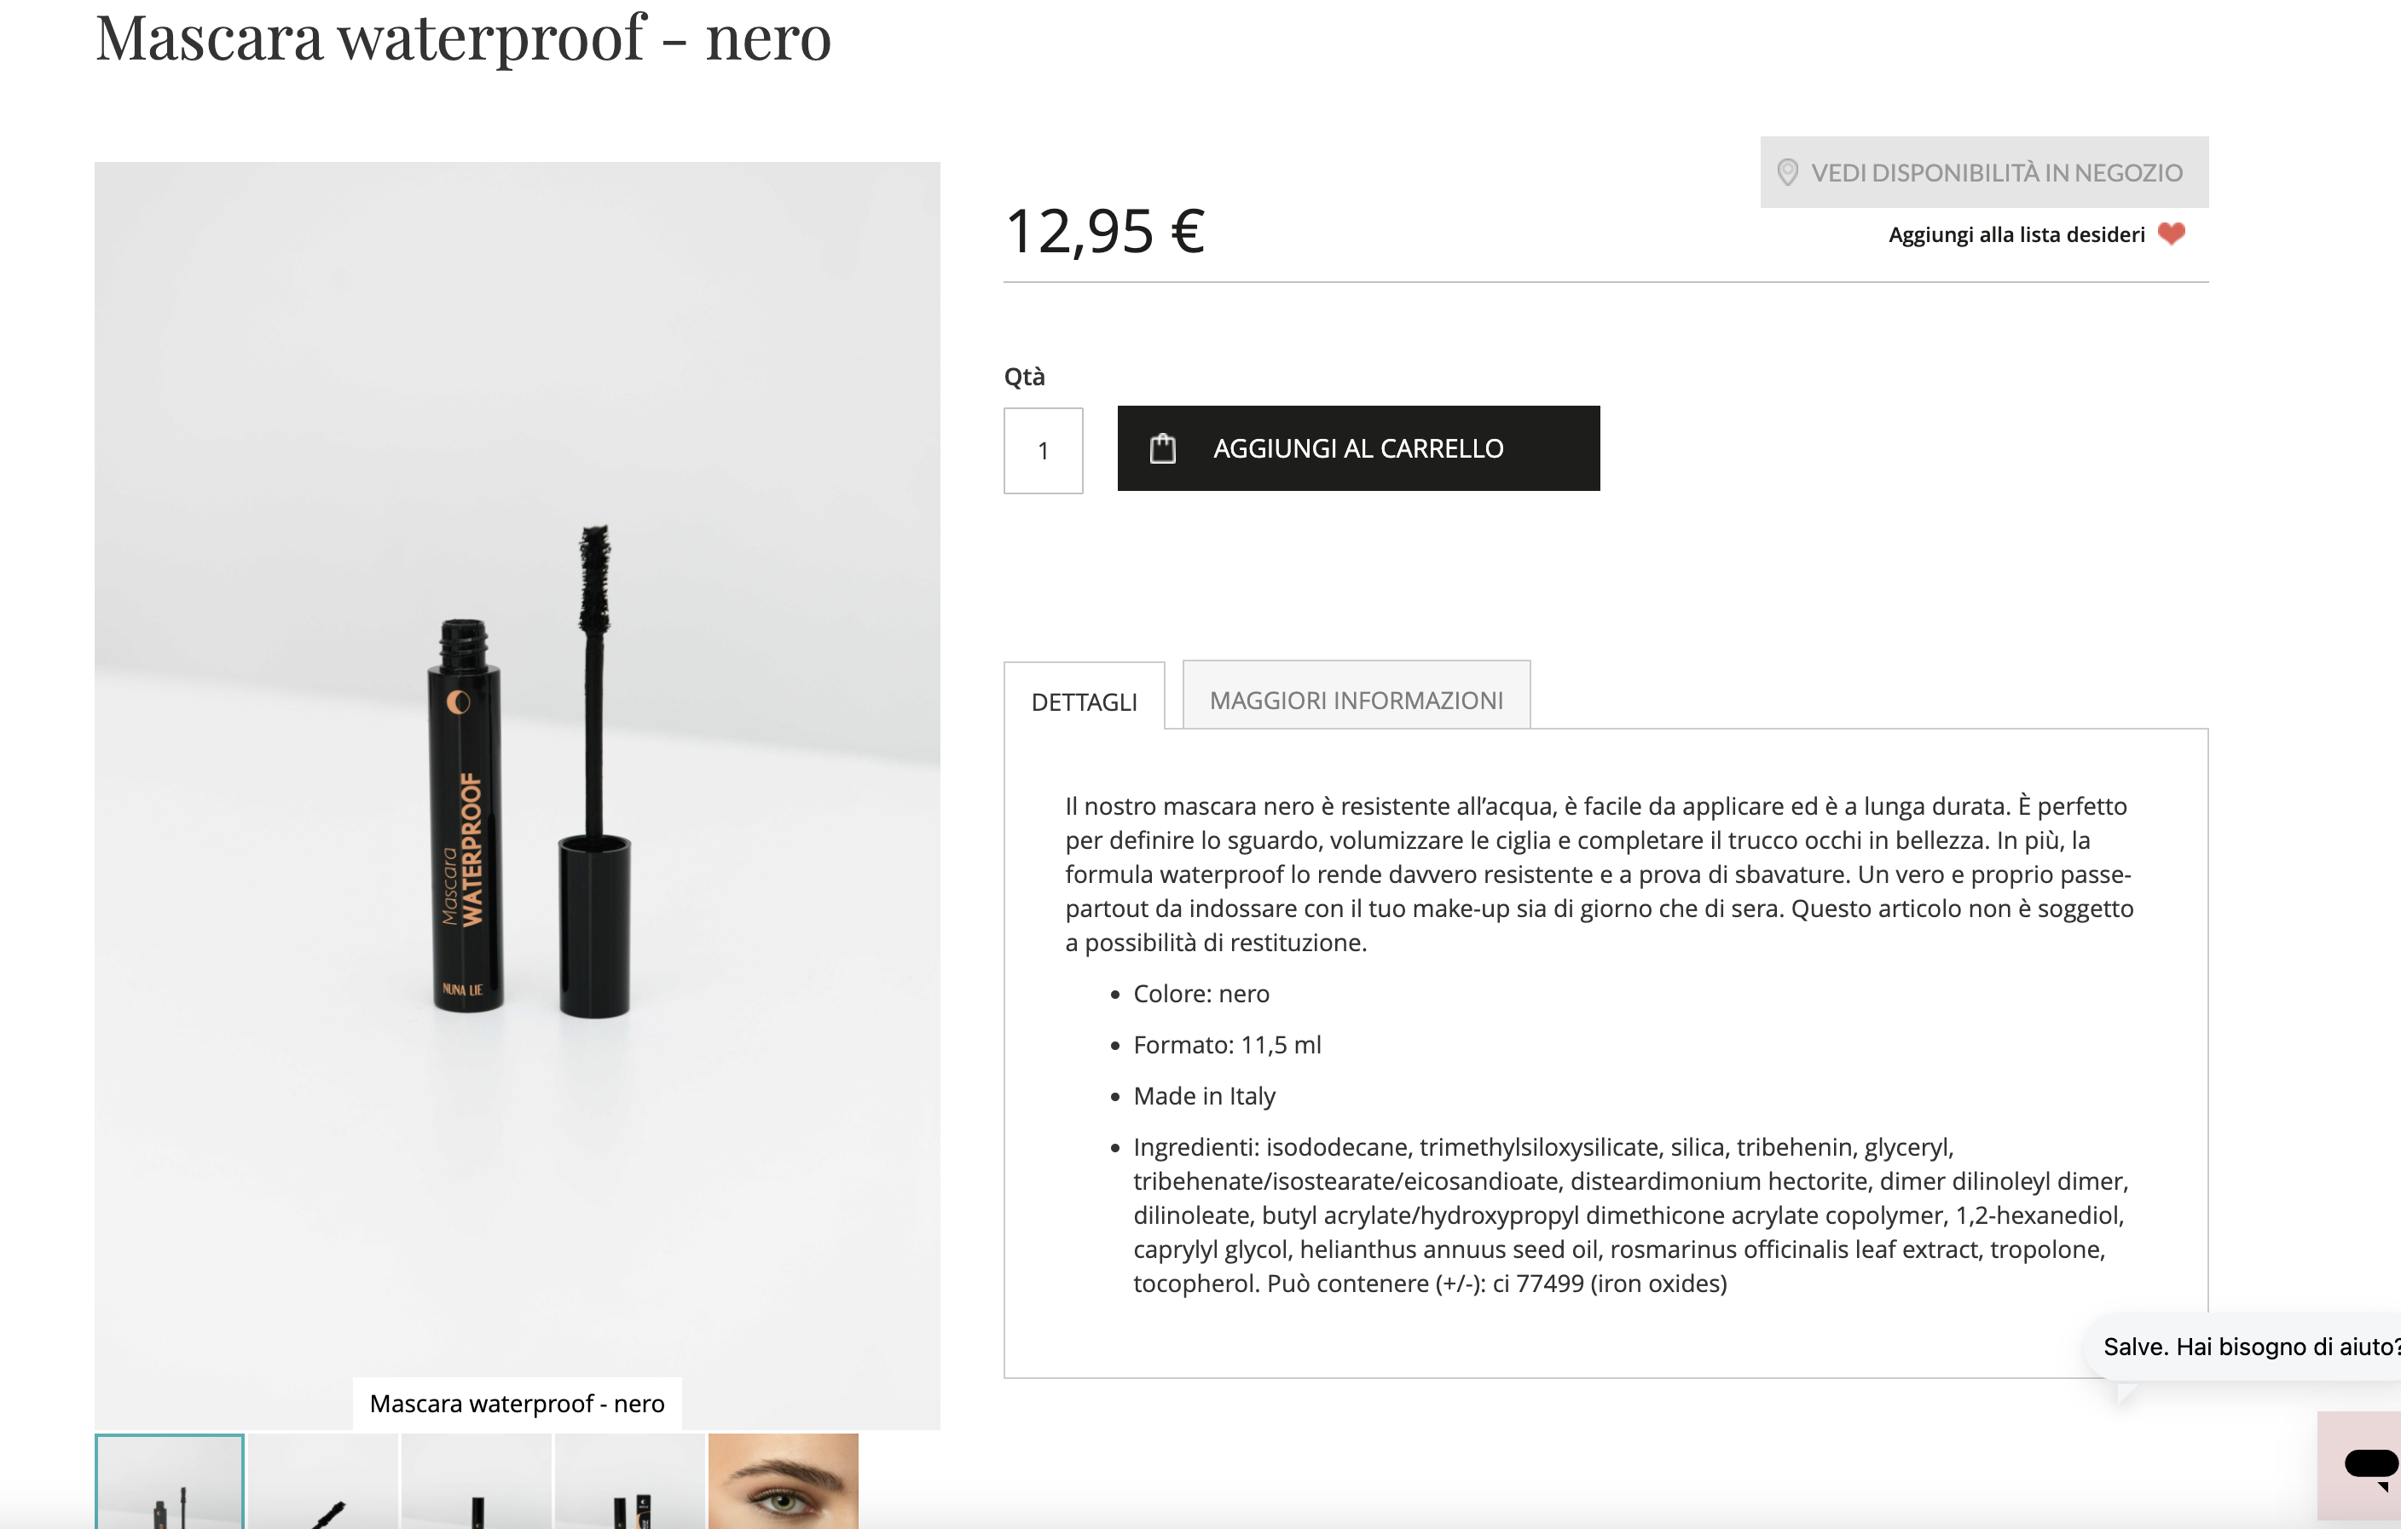Select the second thumbnail showing the wand
Image resolution: width=2401 pixels, height=1529 pixels.
(x=323, y=1481)
